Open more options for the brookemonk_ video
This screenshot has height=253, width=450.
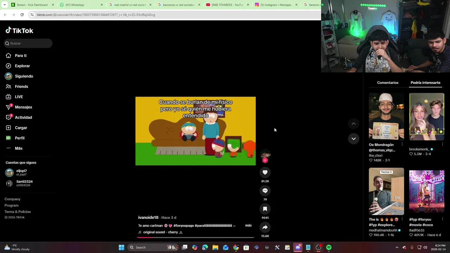(x=442, y=144)
